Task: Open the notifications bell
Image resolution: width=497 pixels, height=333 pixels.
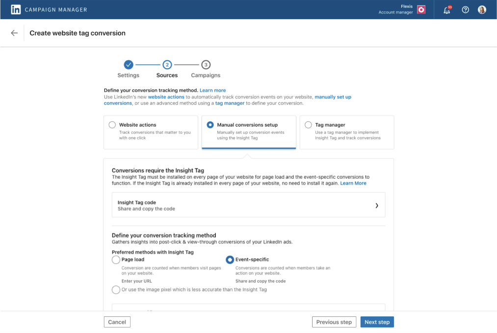Action: pos(446,9)
